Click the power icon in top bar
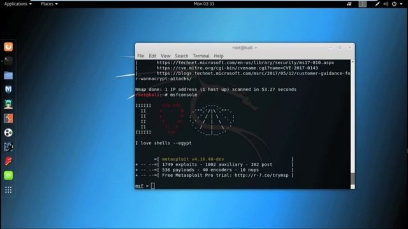The image size is (408, 229). coord(394,4)
